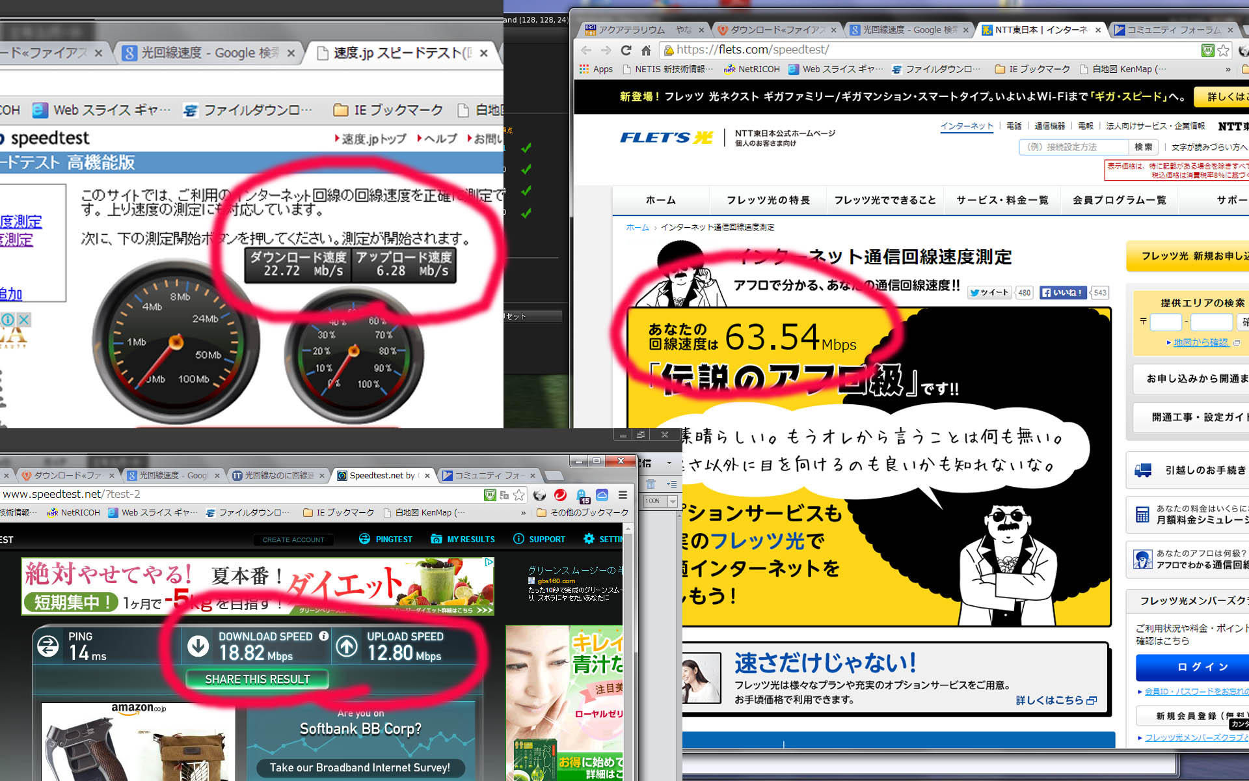Take our Broadband Internet Survey button
Viewport: 1249px width, 781px height.
tap(360, 768)
